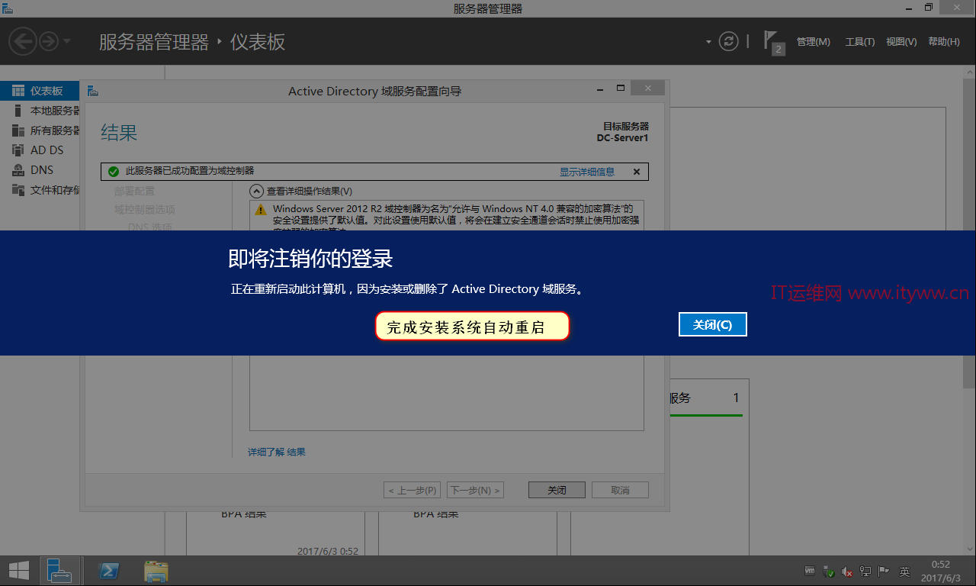Click the Server Manager taskbar icon

click(x=59, y=571)
